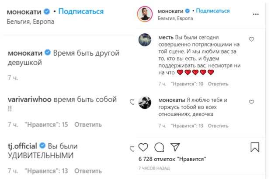Share post via paper plane icon
Viewport: 271px width, 181px height.
pos(175,147)
